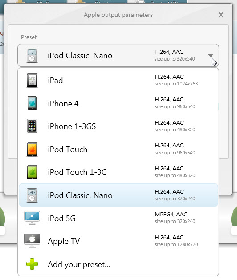Click 'size up to 960x640' in iPhone 4 row
Screen dimensions: 237x280
(x=175, y=106)
